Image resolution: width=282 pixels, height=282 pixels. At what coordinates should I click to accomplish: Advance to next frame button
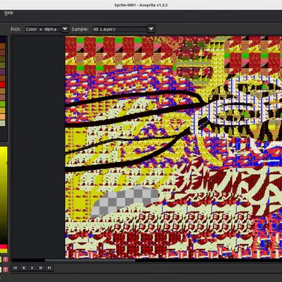41,268
